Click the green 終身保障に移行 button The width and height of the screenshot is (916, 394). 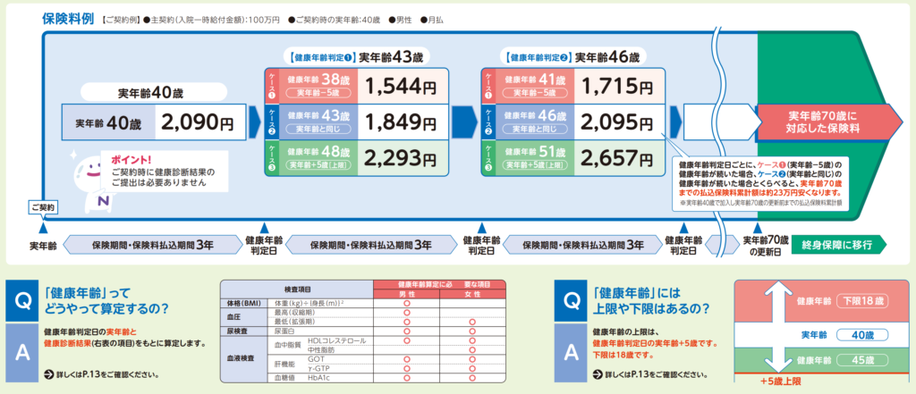click(837, 244)
